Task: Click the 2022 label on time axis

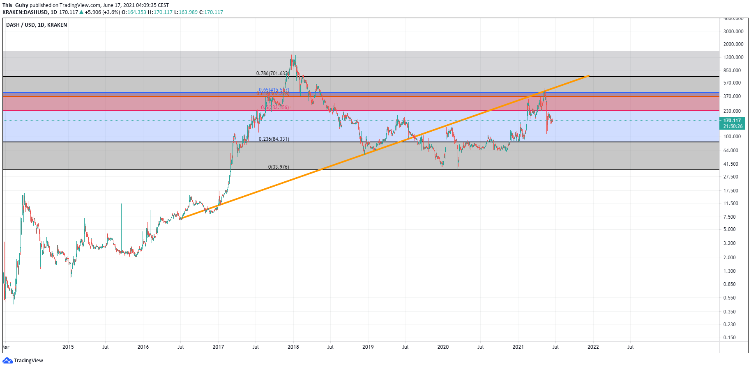Action: pos(593,347)
